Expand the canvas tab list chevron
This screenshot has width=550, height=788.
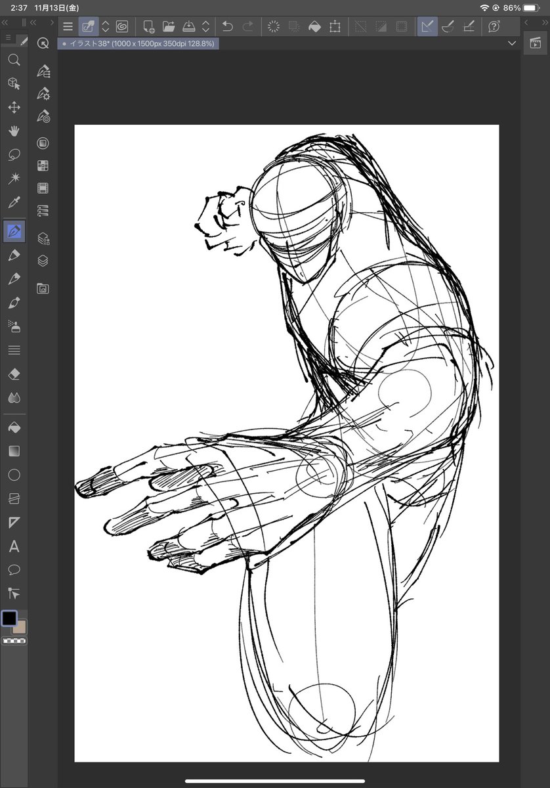click(513, 43)
